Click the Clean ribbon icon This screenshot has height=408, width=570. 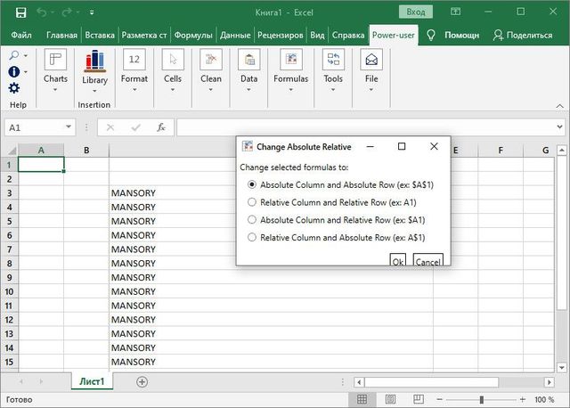pos(211,61)
